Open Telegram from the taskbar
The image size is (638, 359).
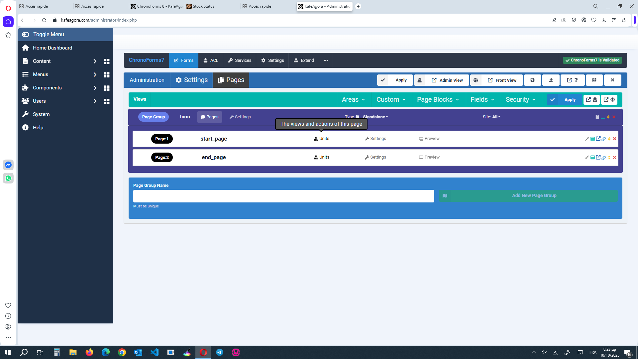click(x=220, y=352)
